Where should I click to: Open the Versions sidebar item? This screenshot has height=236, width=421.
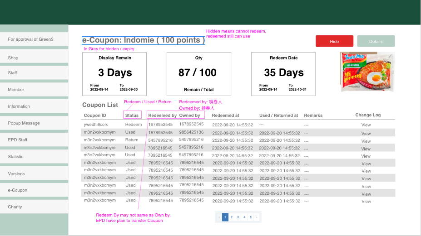(34, 174)
